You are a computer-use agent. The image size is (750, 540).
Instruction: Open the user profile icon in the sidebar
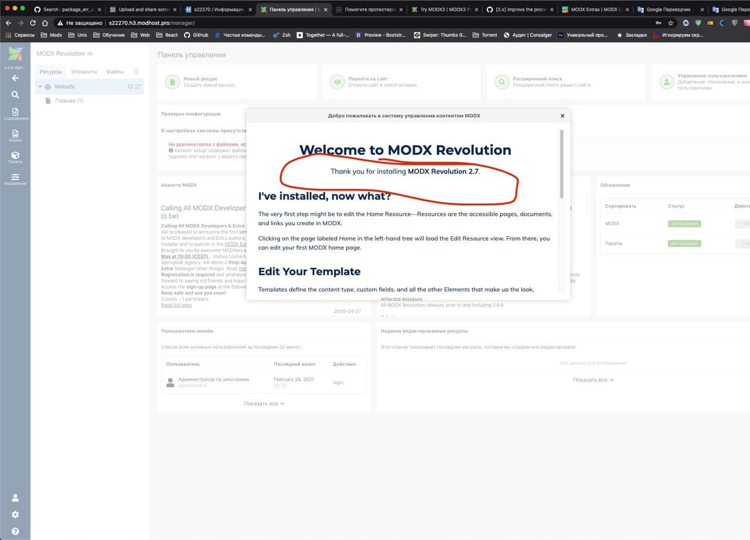pyautogui.click(x=15, y=498)
